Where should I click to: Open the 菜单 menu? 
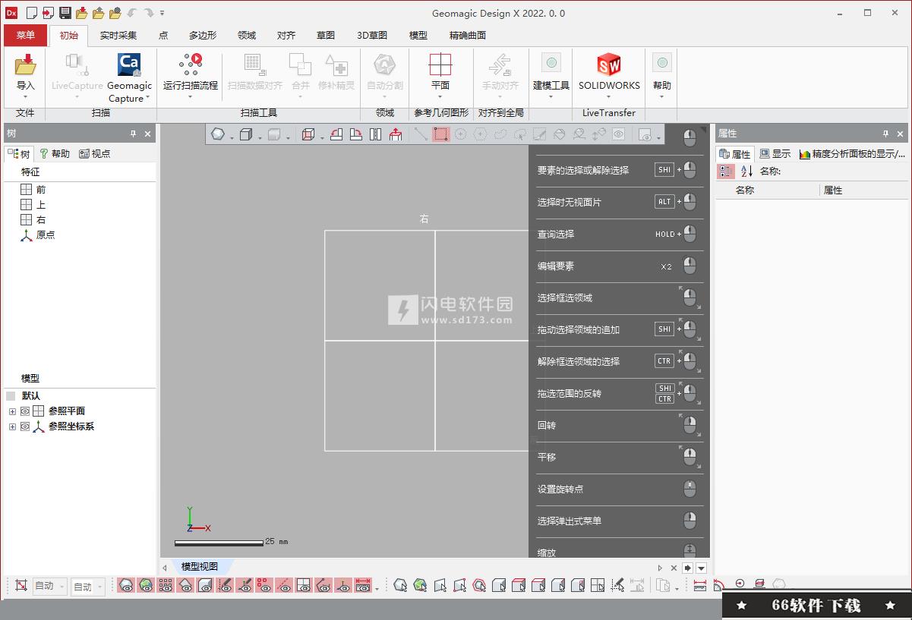[25, 35]
